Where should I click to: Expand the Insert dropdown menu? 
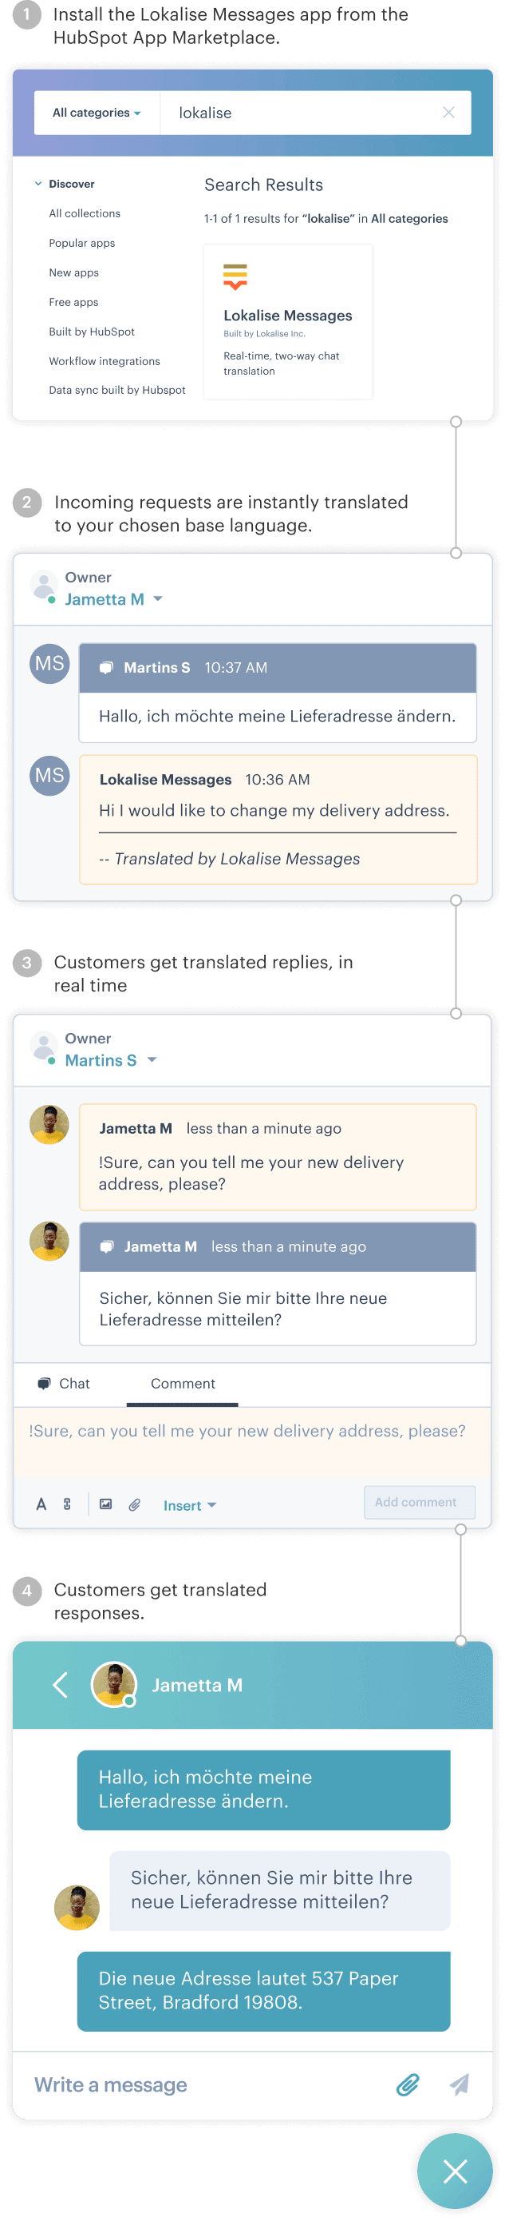point(189,1505)
